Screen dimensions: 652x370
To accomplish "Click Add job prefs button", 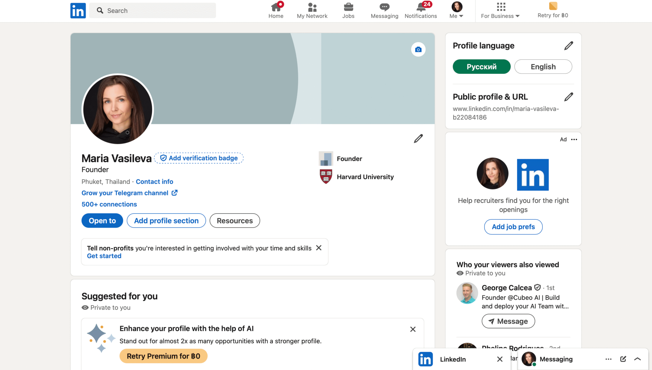I will (x=513, y=227).
